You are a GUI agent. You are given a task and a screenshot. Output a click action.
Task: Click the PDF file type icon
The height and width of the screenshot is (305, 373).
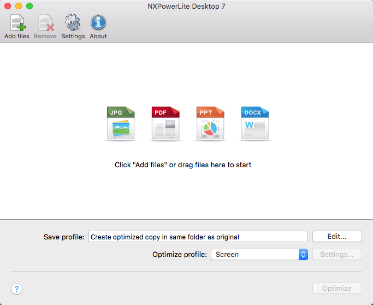(x=165, y=124)
